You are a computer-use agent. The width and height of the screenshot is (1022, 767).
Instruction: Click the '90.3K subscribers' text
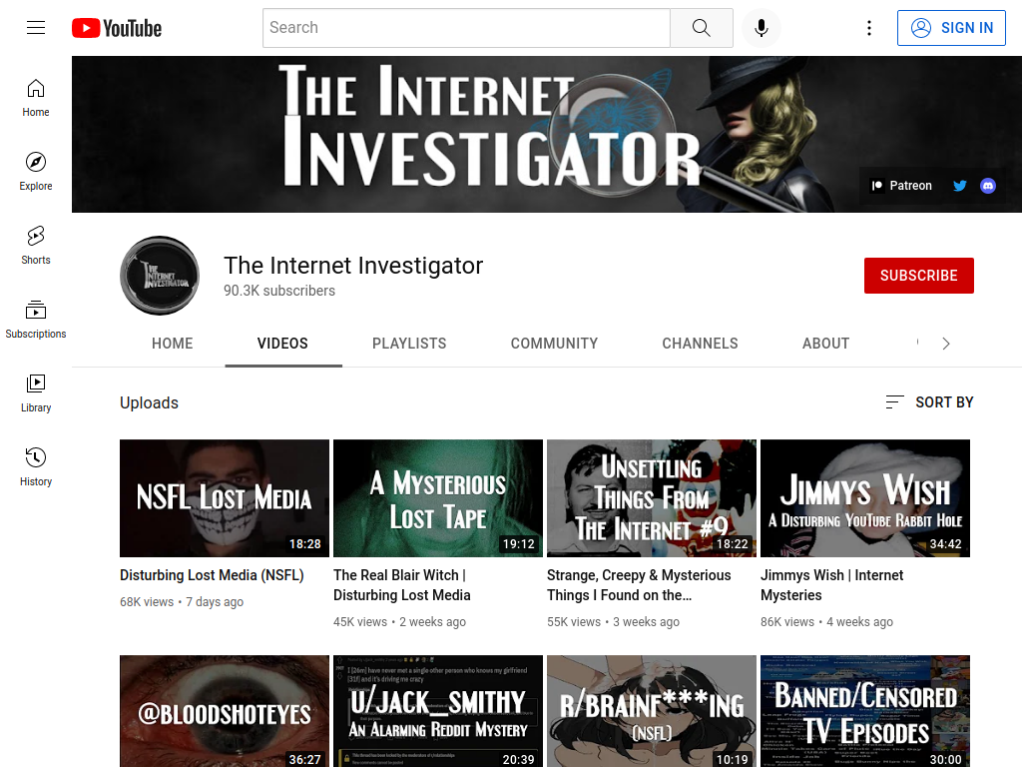click(x=279, y=291)
